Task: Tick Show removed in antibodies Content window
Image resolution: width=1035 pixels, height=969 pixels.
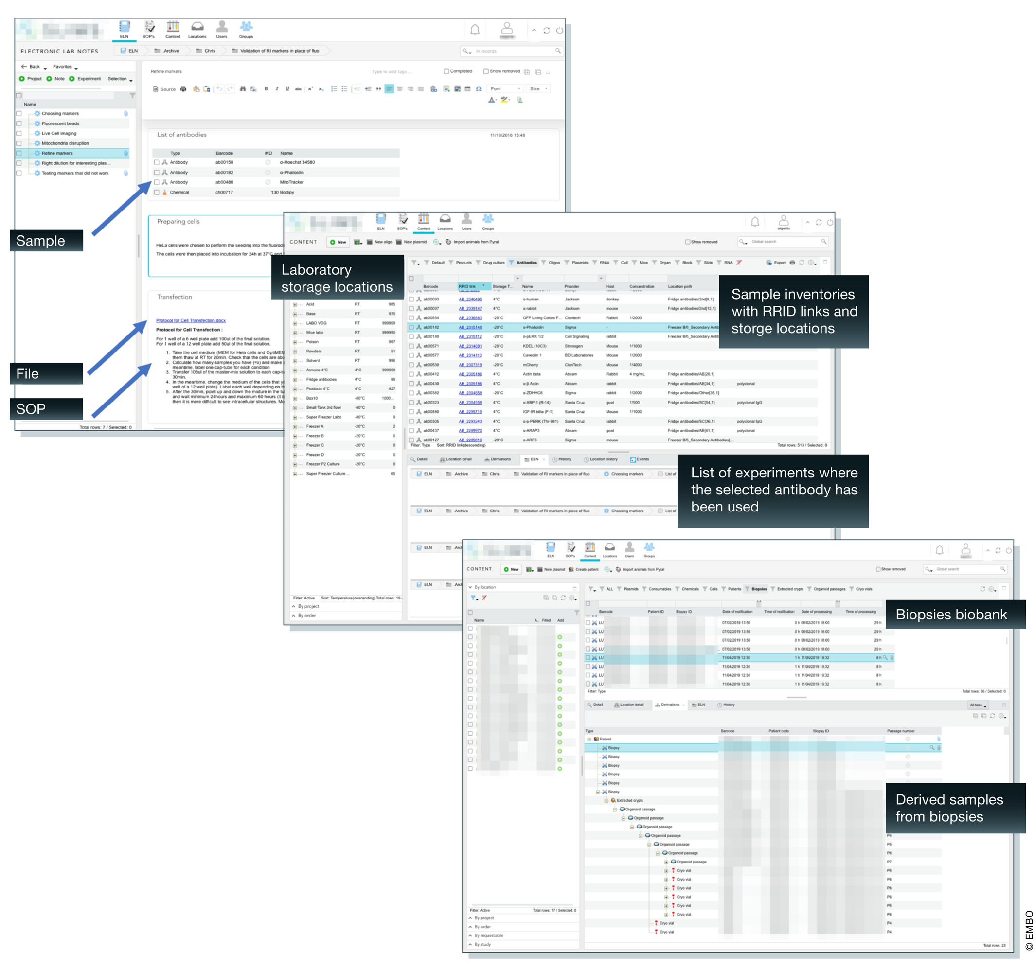Action: click(687, 242)
